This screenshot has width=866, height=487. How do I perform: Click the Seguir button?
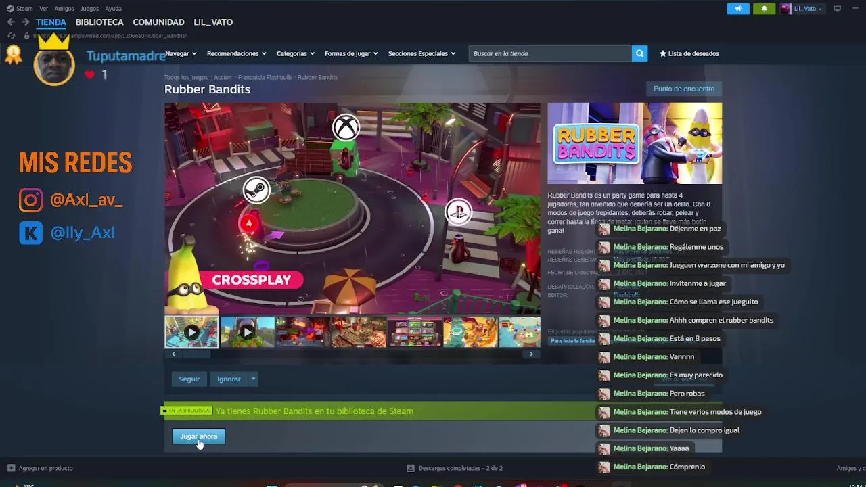tap(189, 379)
